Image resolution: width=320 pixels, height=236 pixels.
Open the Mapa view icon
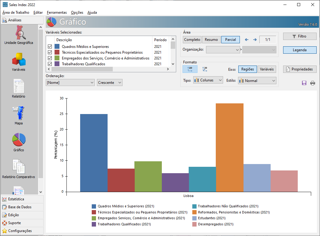click(19, 113)
